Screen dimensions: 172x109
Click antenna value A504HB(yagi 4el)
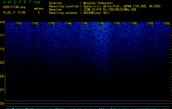pos(97,13)
